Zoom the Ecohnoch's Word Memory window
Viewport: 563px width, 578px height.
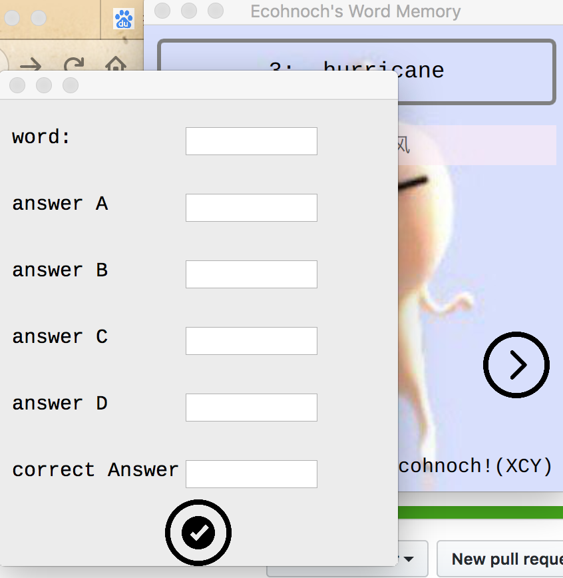click(216, 11)
